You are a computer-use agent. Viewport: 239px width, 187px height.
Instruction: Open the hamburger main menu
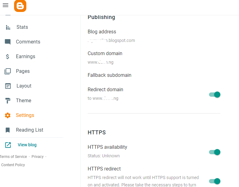[x=6, y=6]
